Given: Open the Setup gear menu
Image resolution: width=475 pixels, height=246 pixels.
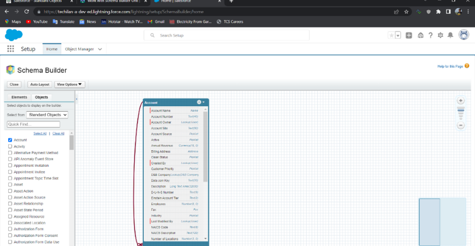Looking at the screenshot, I should coord(440,35).
